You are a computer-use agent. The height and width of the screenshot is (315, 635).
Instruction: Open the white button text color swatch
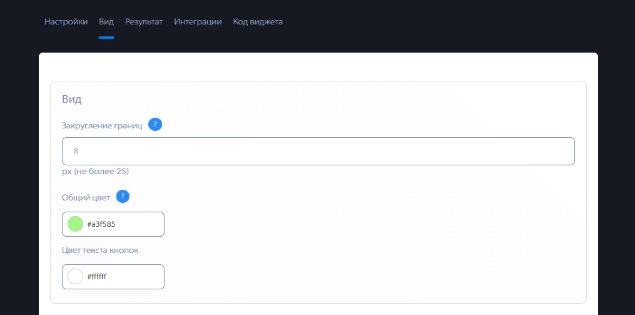75,277
